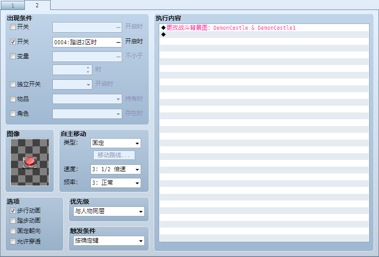The width and height of the screenshot is (379, 257).
Task: Check the 踏步动画 option
Action: [13, 220]
